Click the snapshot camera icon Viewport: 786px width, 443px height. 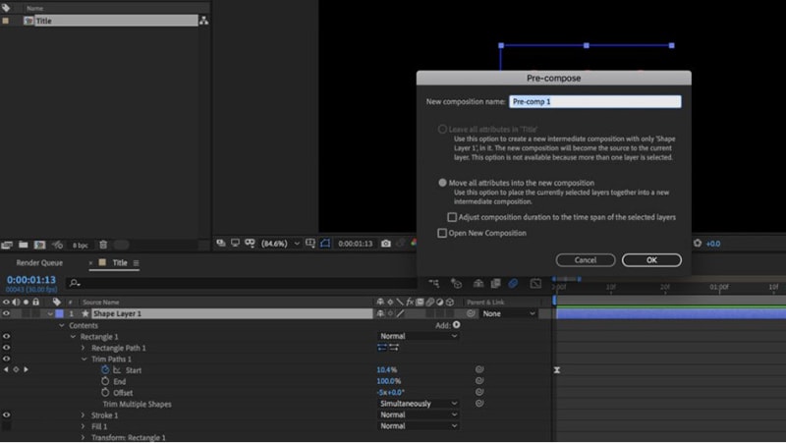(x=385, y=244)
